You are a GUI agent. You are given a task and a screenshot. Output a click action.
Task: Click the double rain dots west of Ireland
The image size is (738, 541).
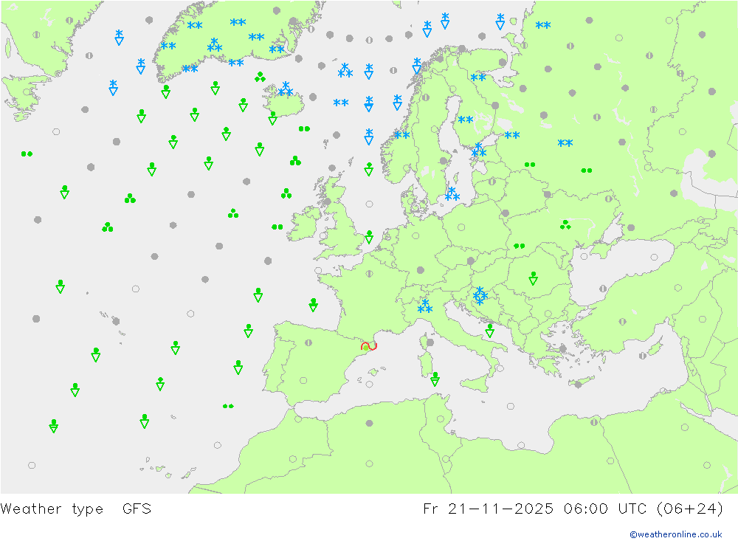coord(277,227)
